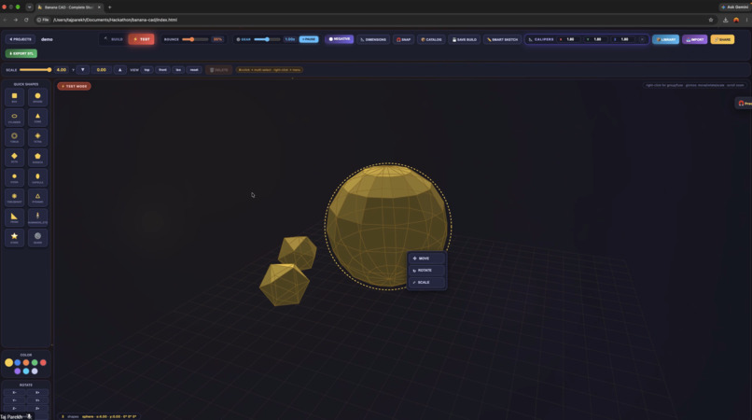Choose Move in the context menu
This screenshot has width=752, height=420.
point(426,259)
